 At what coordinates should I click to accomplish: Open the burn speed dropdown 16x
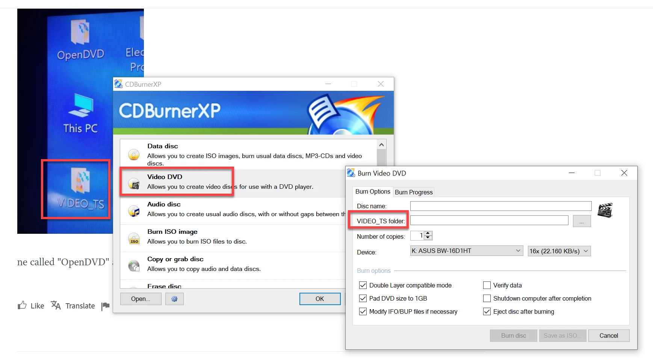(x=559, y=251)
